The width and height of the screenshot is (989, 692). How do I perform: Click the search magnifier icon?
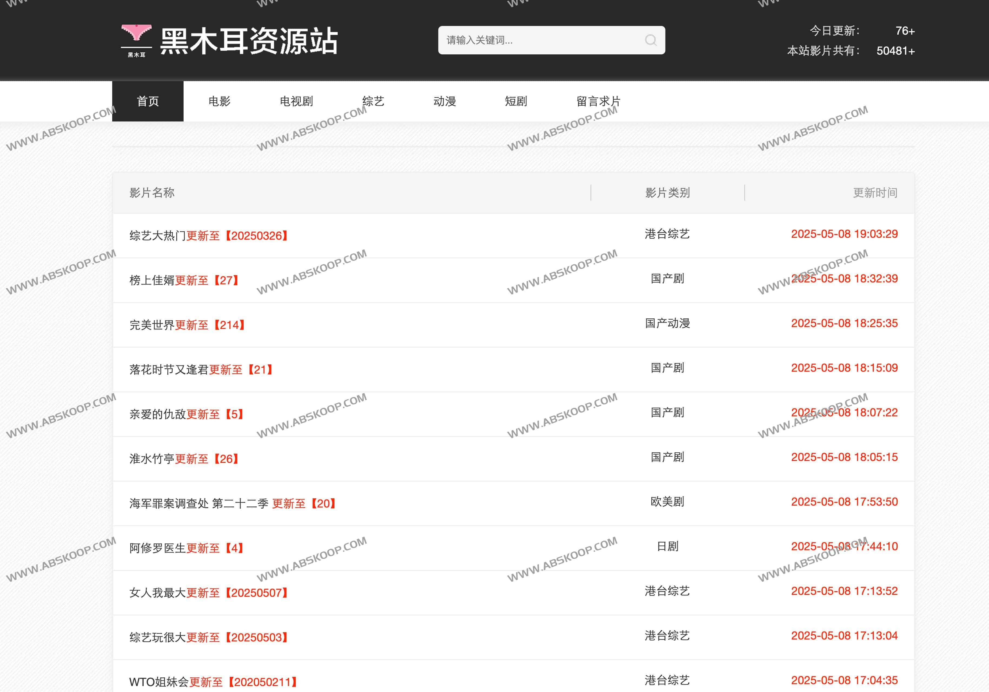click(x=651, y=40)
